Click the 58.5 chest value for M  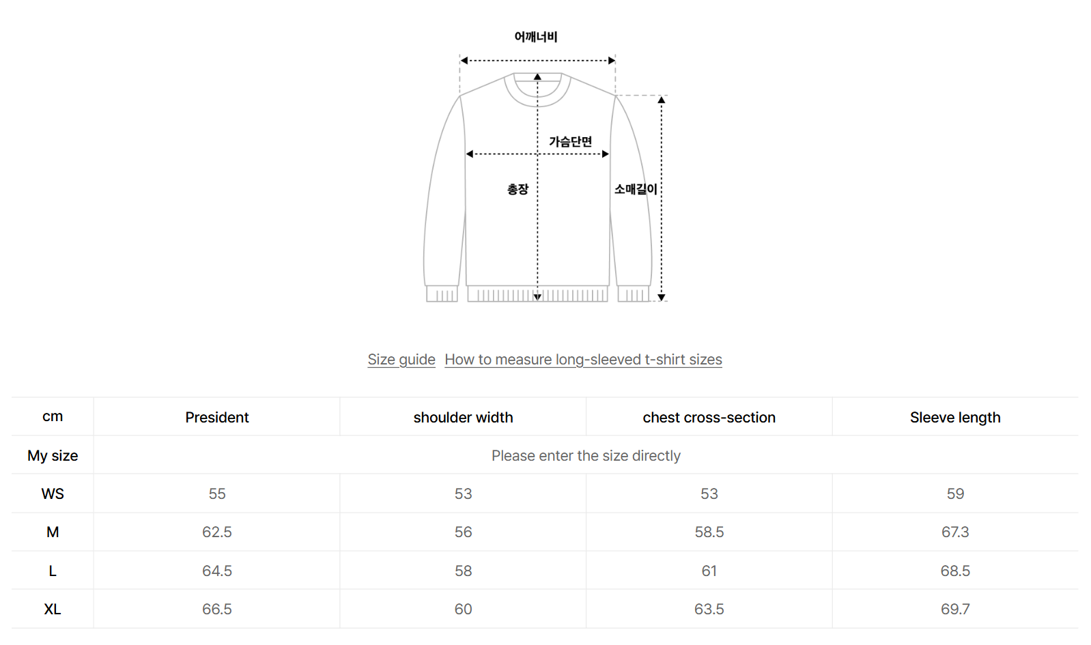pos(709,532)
